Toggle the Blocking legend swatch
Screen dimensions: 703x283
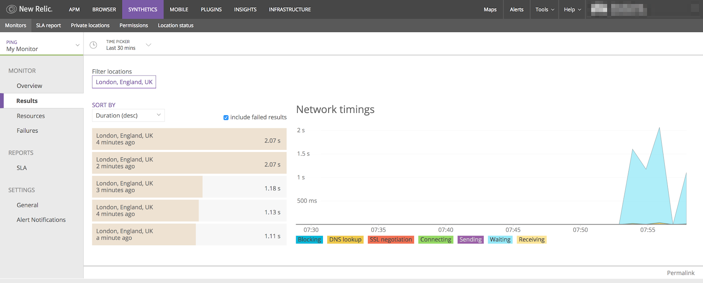(x=309, y=239)
